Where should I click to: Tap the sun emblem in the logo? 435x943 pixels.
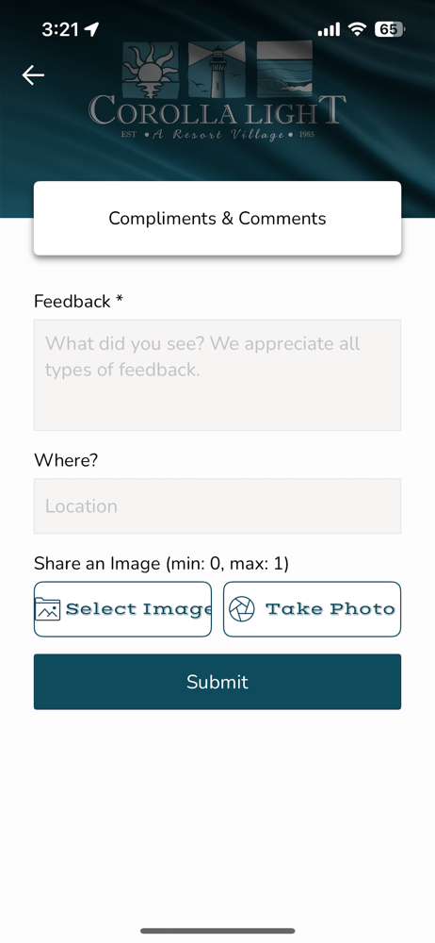click(151, 70)
